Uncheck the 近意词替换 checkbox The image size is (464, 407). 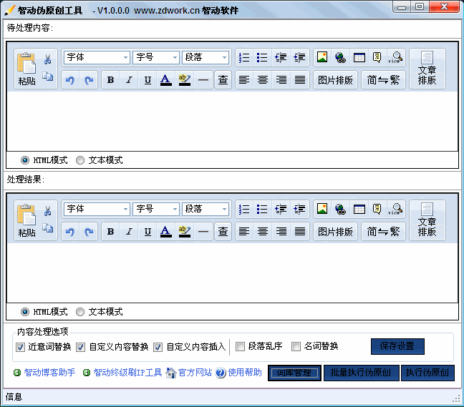click(21, 347)
